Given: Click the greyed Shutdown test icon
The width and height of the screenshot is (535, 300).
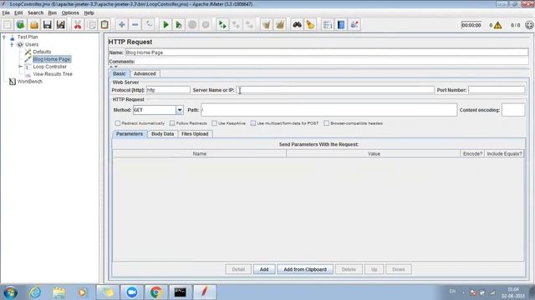Looking at the screenshot, I should click(206, 24).
